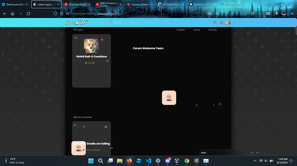Close the Chat panel

click(257, 153)
